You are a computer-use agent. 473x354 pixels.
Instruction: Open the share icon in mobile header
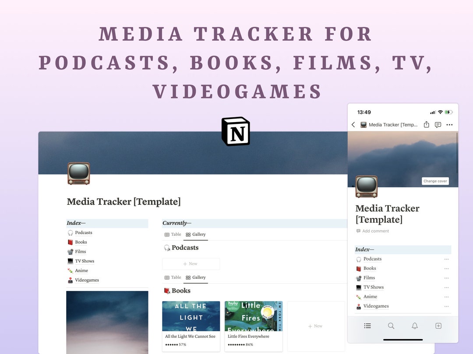coord(426,124)
